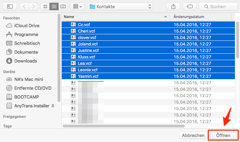
Task: Click the vCard icon of clover.vcf
Action: click(73, 37)
